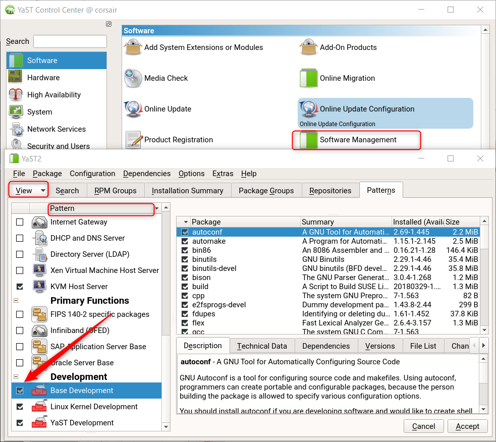Open the Versions detail tab

[x=380, y=346]
